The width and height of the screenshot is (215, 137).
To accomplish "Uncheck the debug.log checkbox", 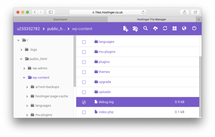I will click(84, 102).
